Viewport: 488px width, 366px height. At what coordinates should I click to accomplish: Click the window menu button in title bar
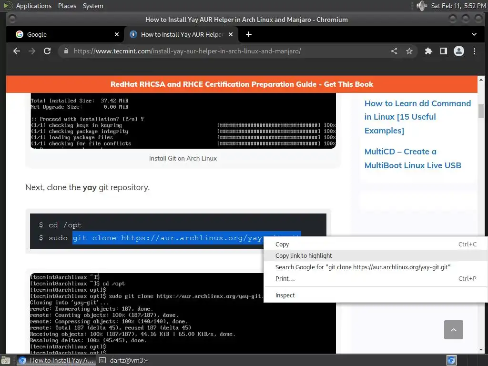pyautogui.click(x=12, y=19)
